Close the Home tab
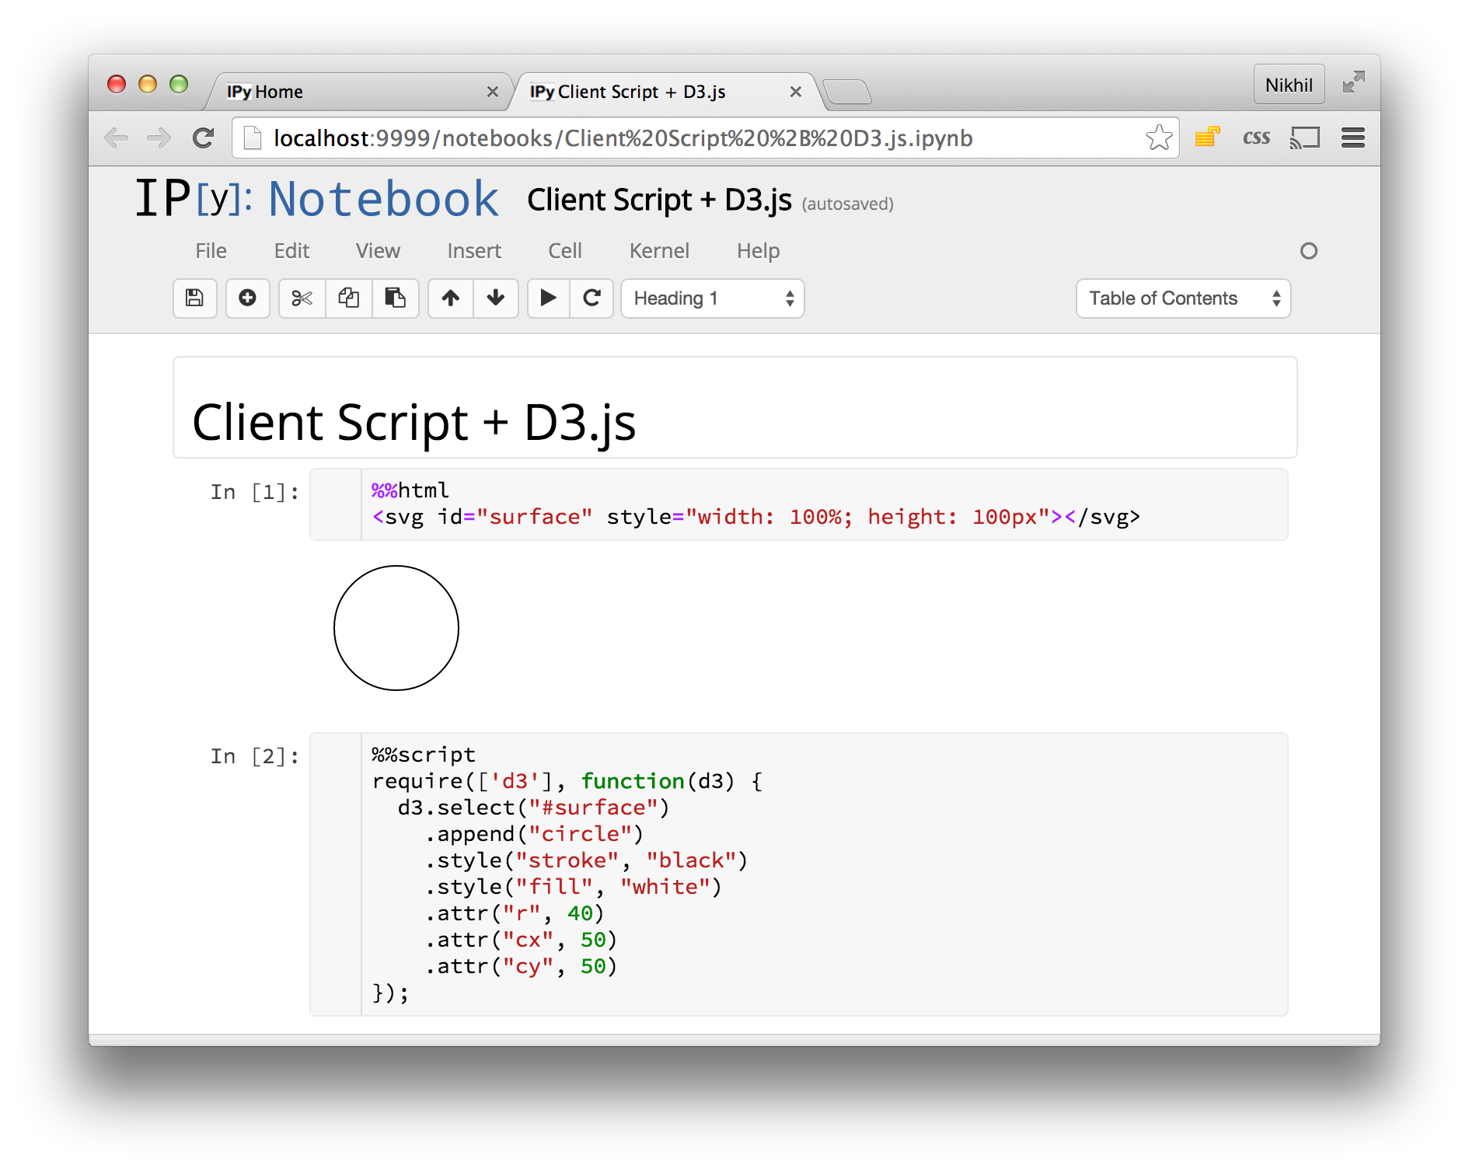 [492, 92]
